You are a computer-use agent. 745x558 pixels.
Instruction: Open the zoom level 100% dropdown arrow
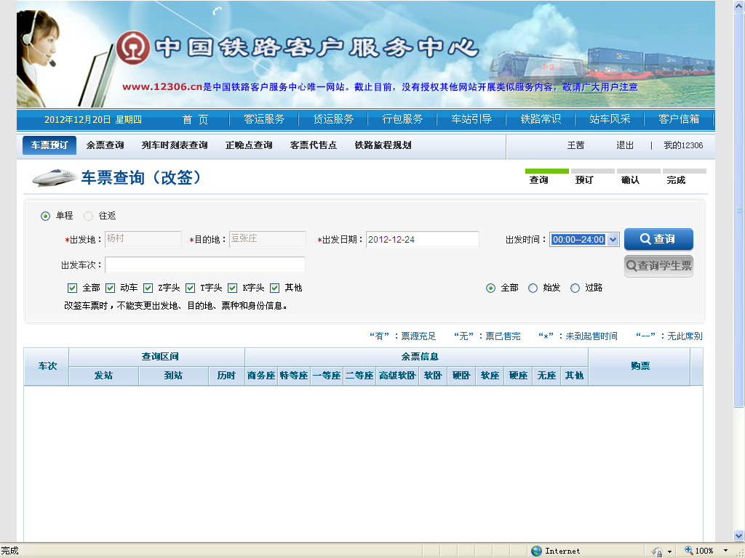(725, 551)
